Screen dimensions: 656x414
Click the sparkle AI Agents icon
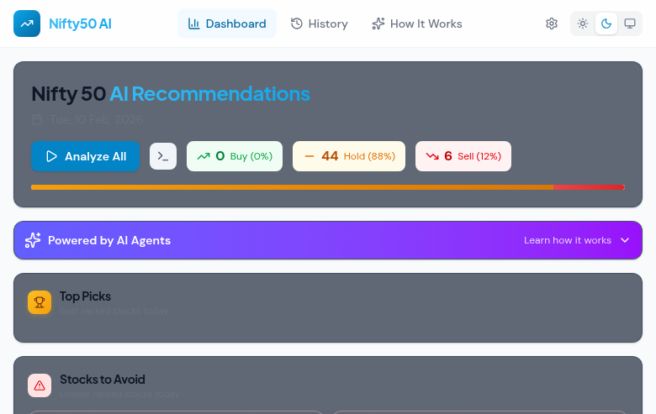(33, 240)
